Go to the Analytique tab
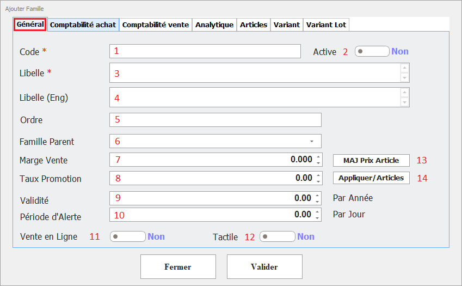The height and width of the screenshot is (286, 462). (x=214, y=25)
